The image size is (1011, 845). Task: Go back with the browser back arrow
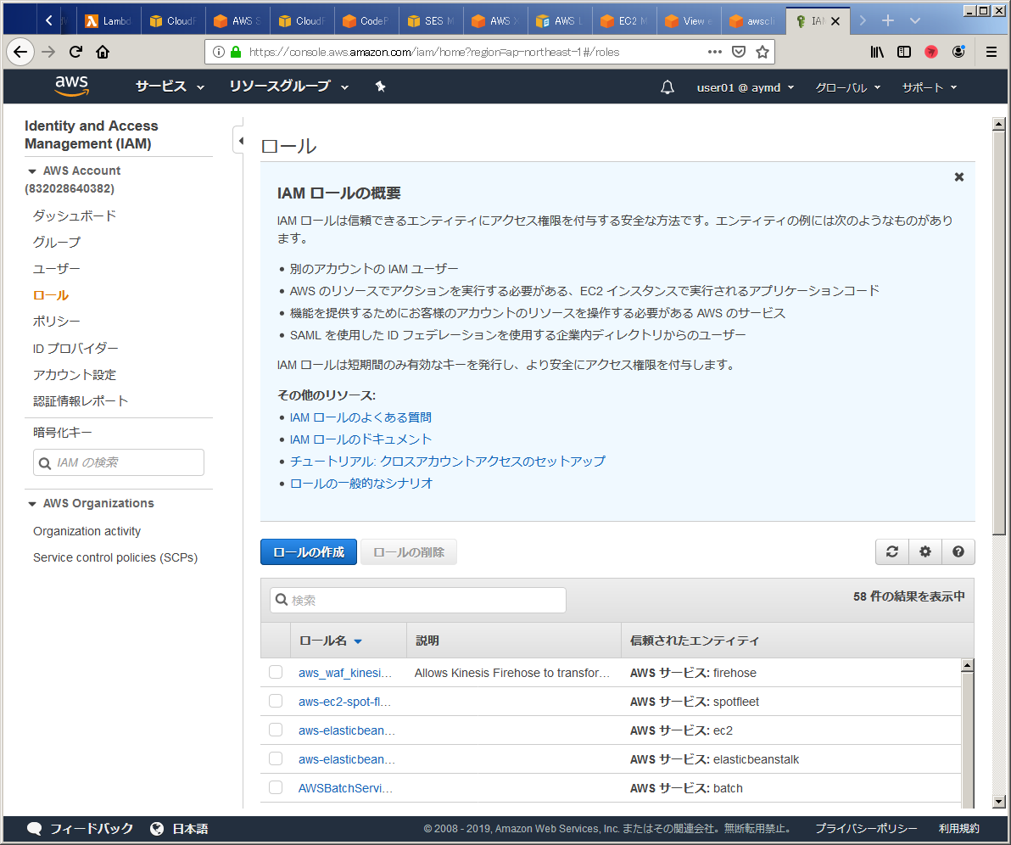pyautogui.click(x=20, y=52)
